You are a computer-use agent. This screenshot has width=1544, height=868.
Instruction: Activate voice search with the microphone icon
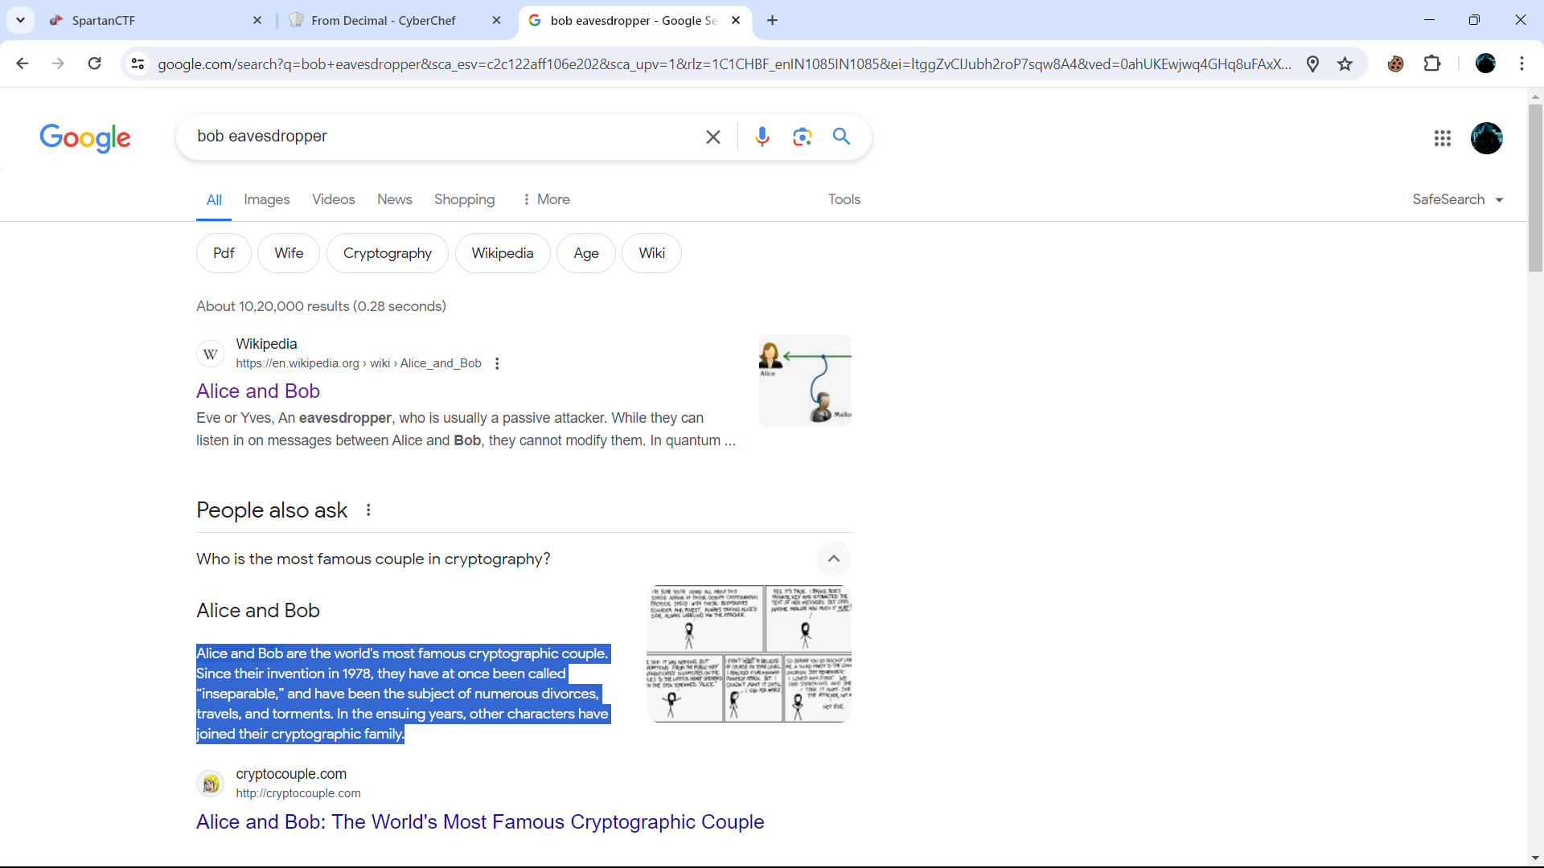[762, 137]
